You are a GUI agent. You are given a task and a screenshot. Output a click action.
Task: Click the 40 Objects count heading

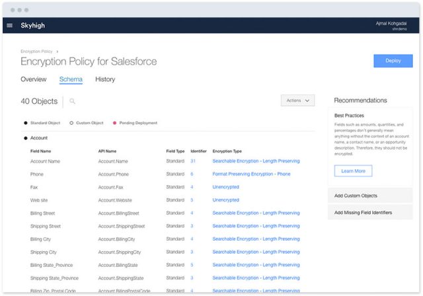pyautogui.click(x=39, y=101)
